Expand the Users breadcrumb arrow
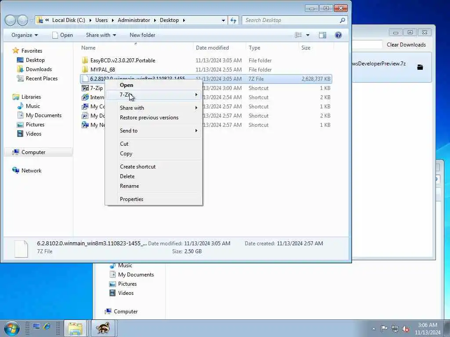 112,20
